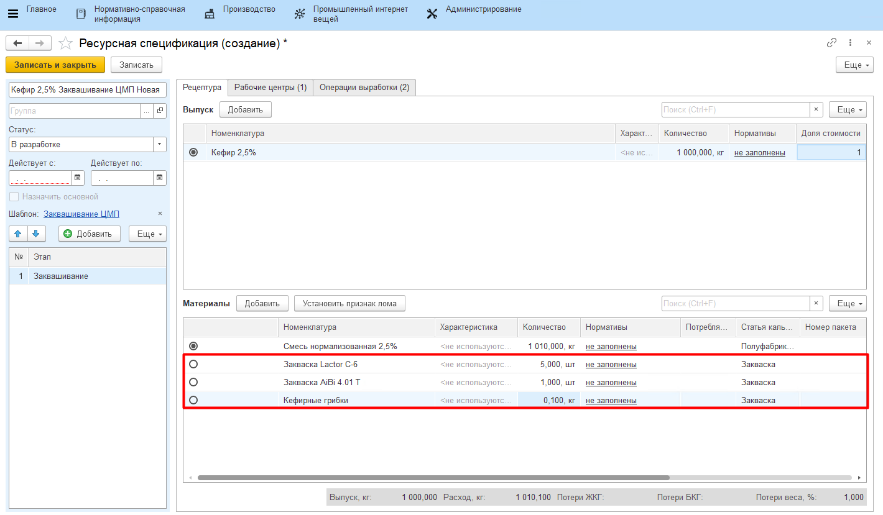The height and width of the screenshot is (515, 883).
Task: Add the form to favorites with the star
Action: 65,43
